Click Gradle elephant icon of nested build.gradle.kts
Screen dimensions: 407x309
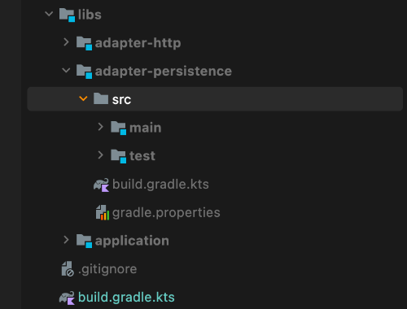[101, 185]
